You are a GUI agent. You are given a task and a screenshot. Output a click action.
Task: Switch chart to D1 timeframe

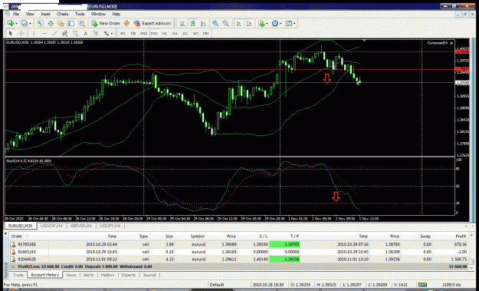tap(185, 33)
